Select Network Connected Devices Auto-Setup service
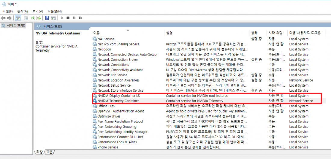 click(127, 54)
